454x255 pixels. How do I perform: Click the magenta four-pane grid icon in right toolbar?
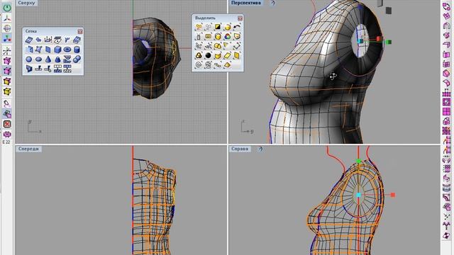tap(446, 111)
